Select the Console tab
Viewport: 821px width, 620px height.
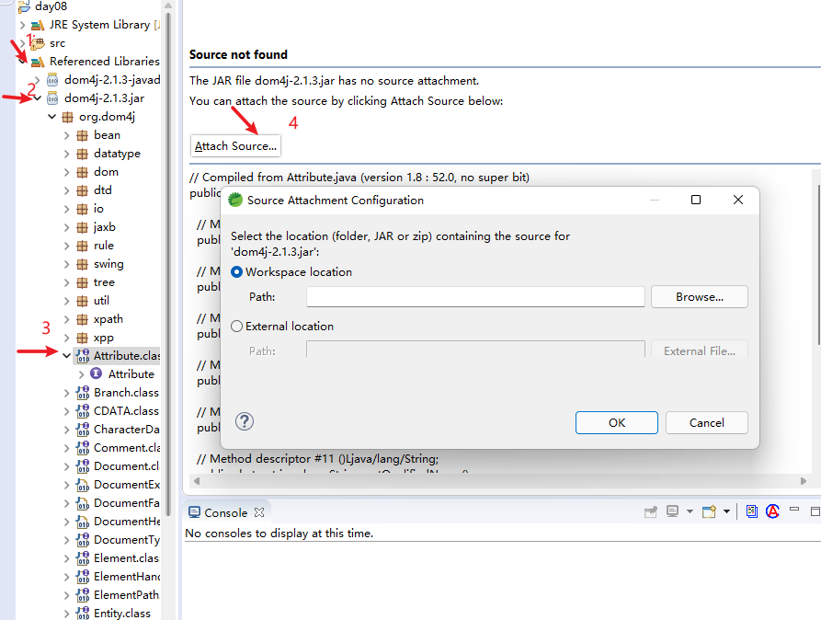[x=225, y=512]
